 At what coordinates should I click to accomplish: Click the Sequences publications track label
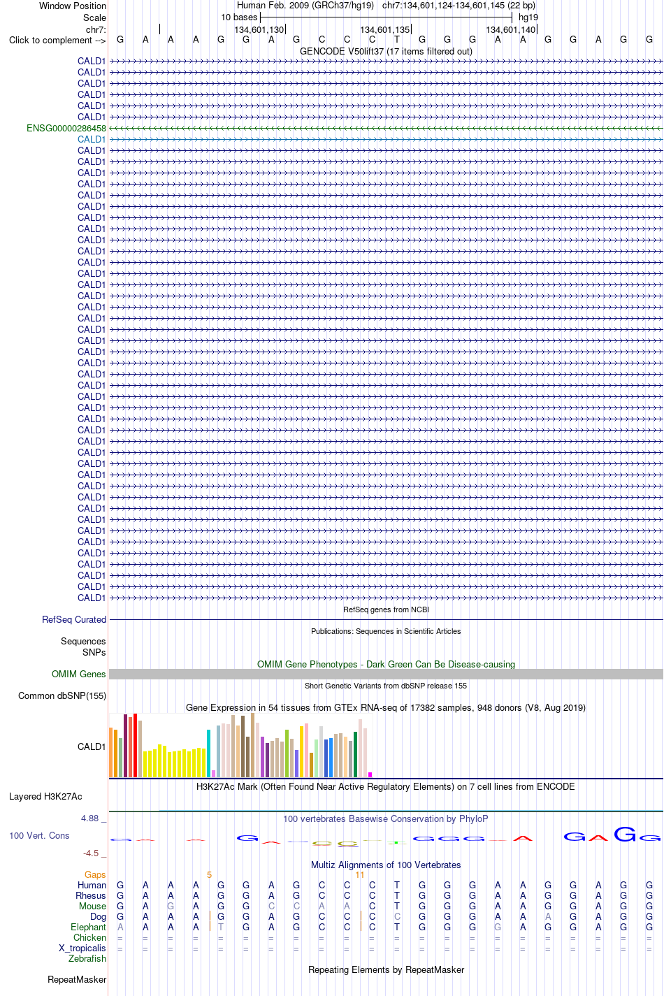pyautogui.click(x=83, y=641)
